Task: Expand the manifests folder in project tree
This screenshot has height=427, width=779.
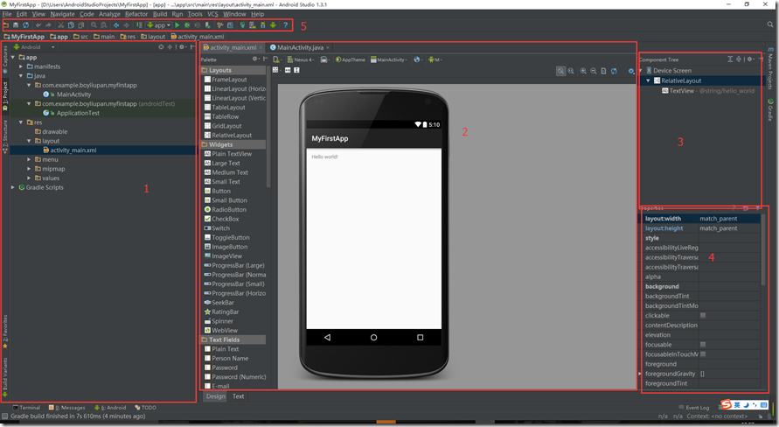Action: (x=21, y=66)
